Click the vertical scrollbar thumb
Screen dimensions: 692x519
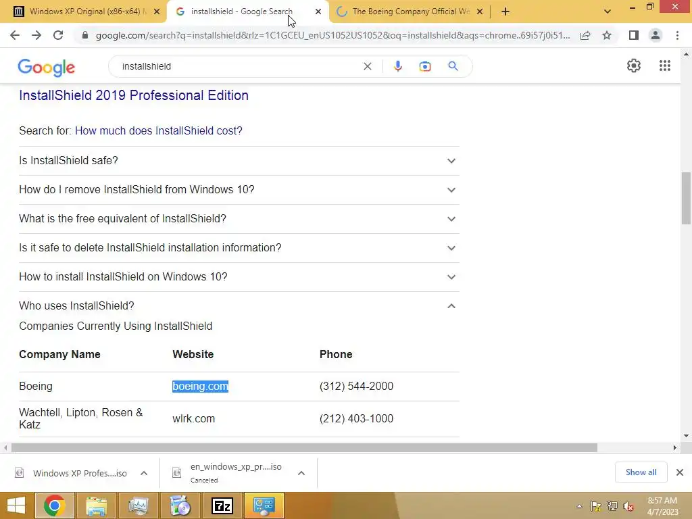tap(687, 198)
